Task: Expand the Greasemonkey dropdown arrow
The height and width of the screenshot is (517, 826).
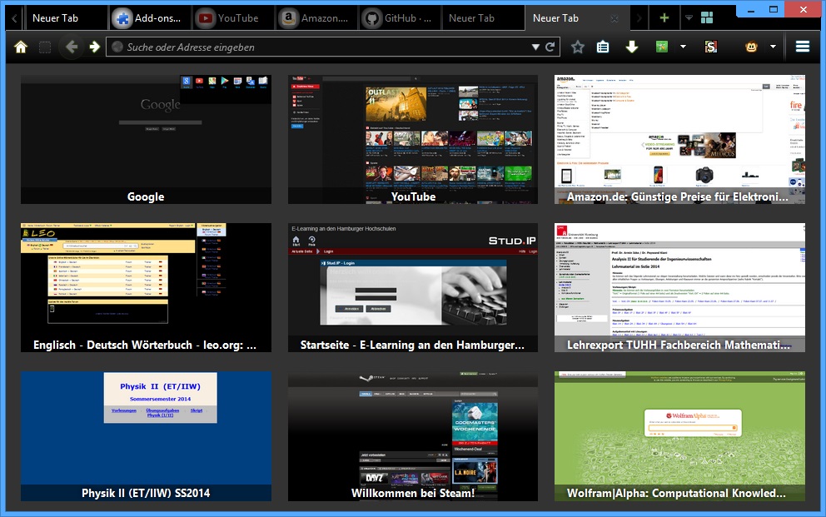Action: point(773,47)
